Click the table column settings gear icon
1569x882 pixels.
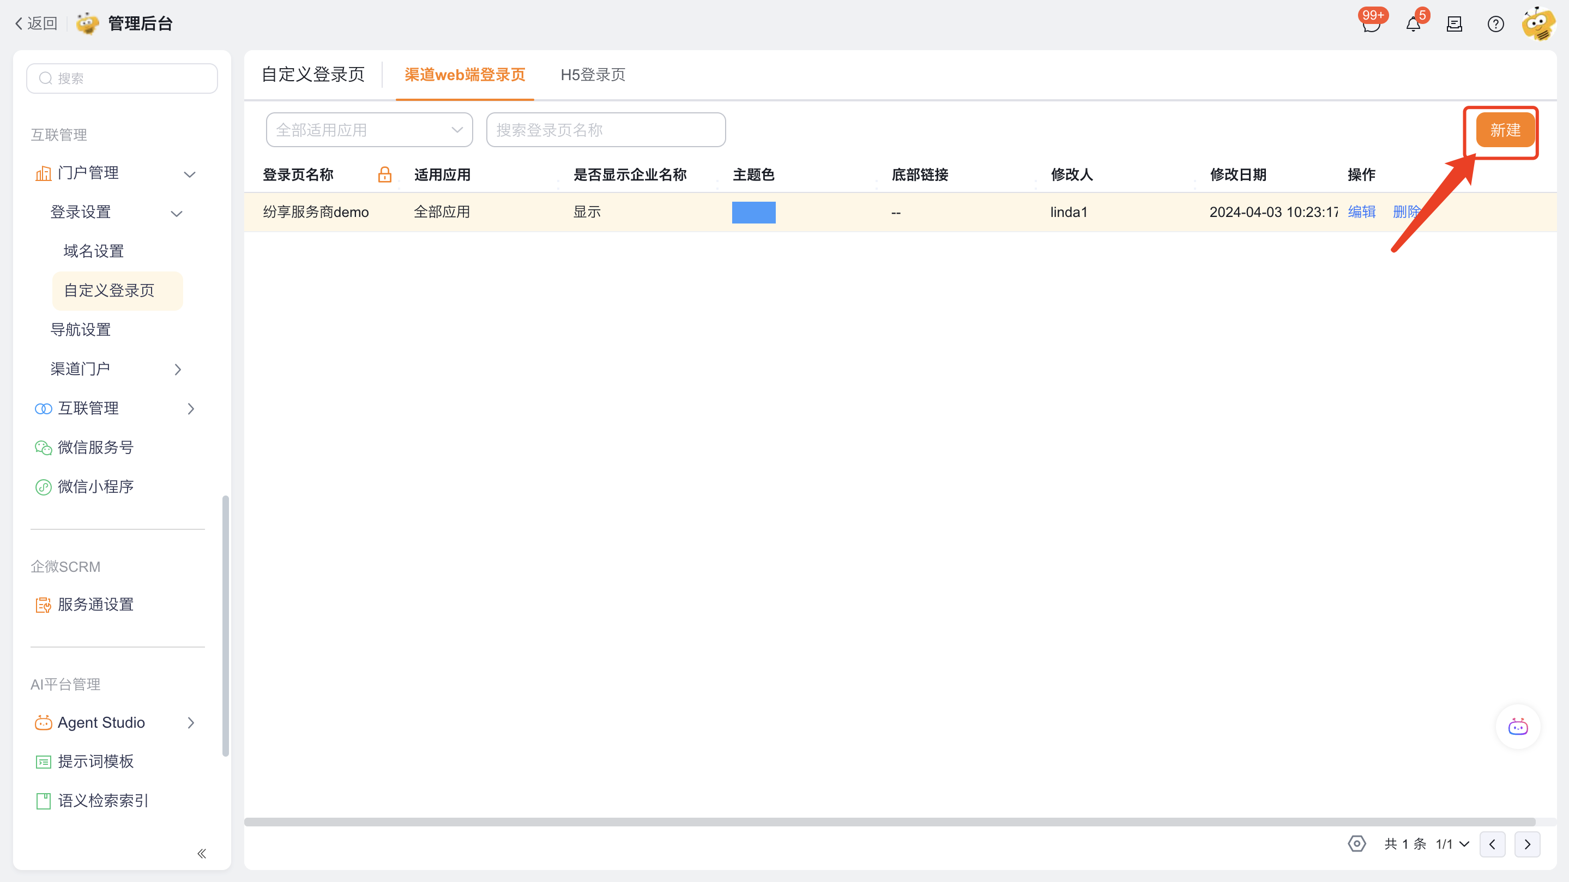1356,844
